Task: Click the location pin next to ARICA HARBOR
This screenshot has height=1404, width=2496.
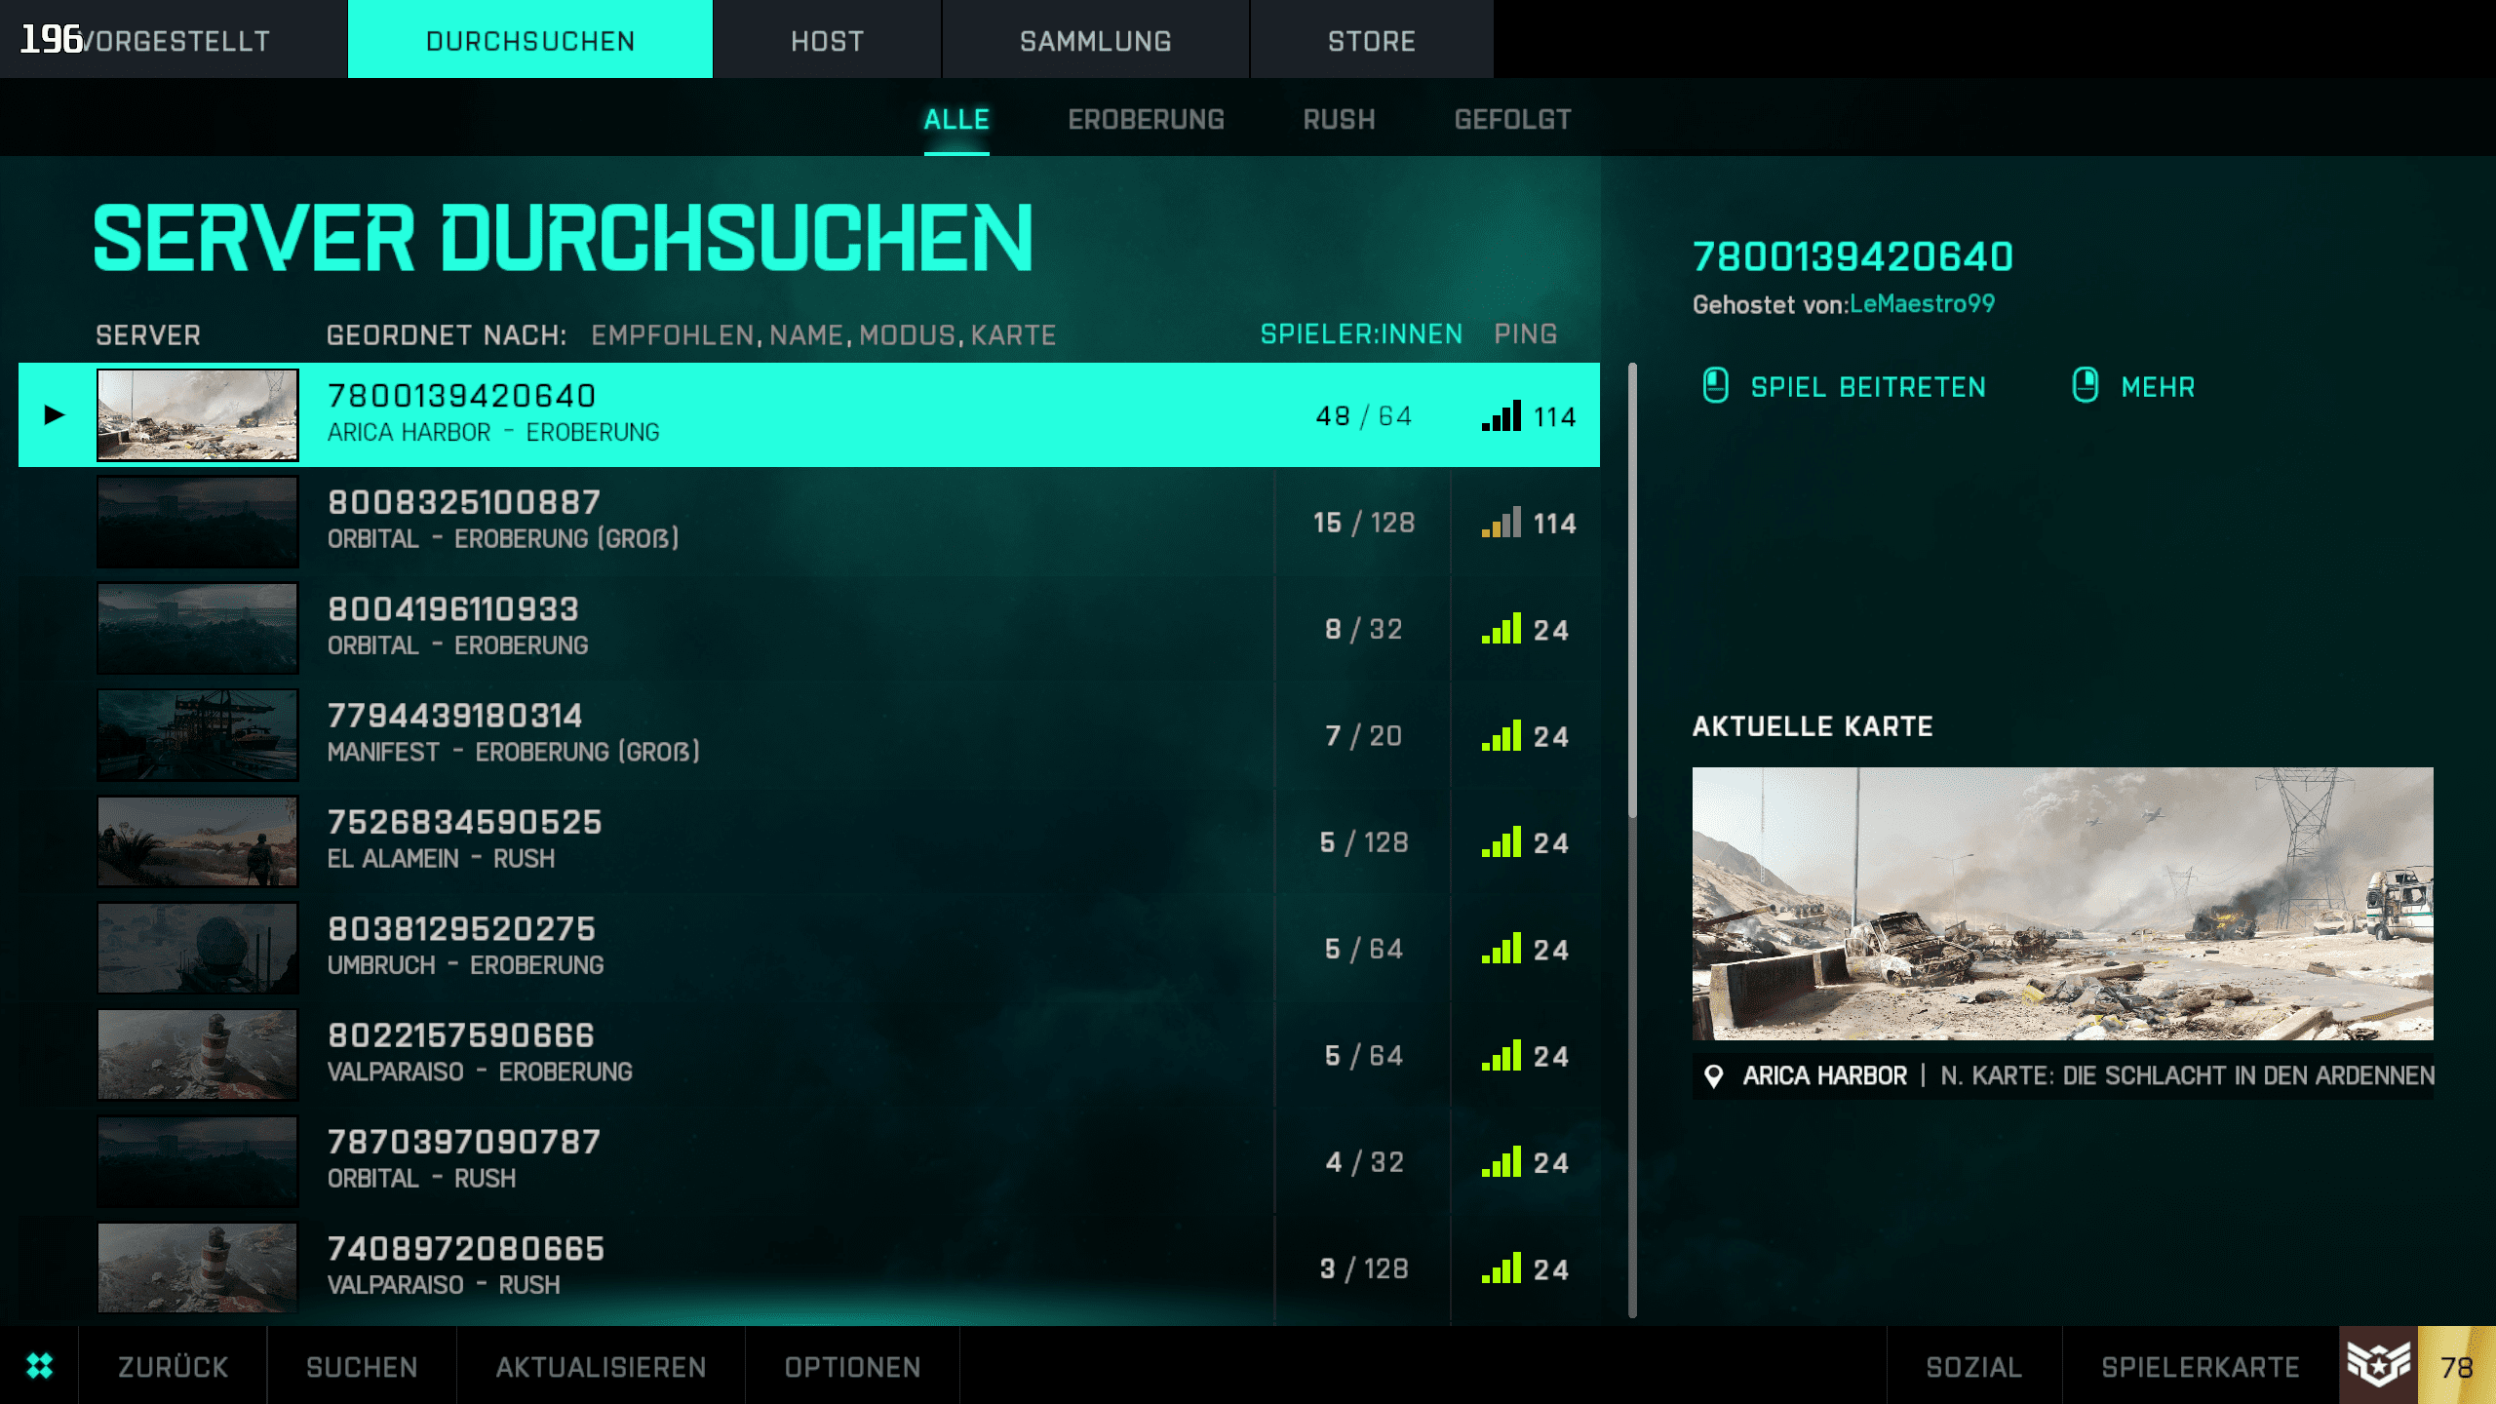Action: coord(1712,1076)
